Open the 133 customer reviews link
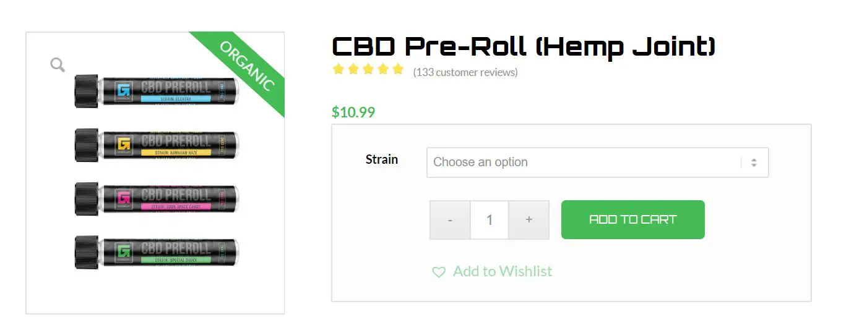 465,72
